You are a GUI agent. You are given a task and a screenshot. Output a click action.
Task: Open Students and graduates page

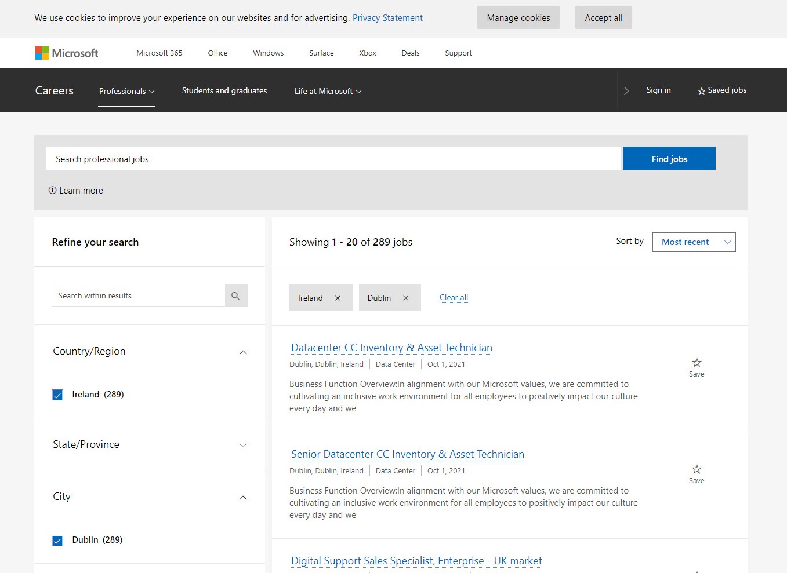[224, 91]
